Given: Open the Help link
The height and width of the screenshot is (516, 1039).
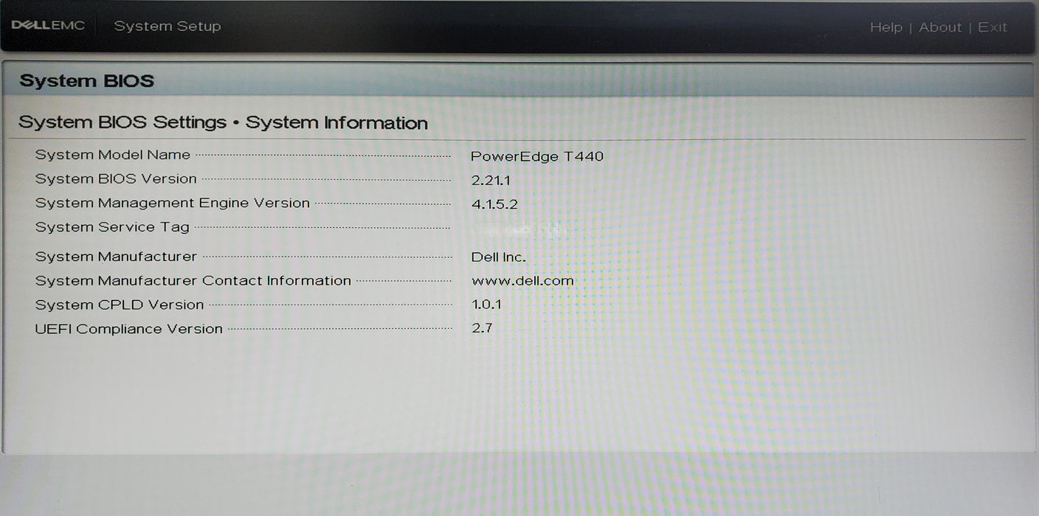Looking at the screenshot, I should click(886, 27).
